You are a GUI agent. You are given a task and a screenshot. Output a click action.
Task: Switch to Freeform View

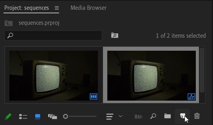[53, 117]
